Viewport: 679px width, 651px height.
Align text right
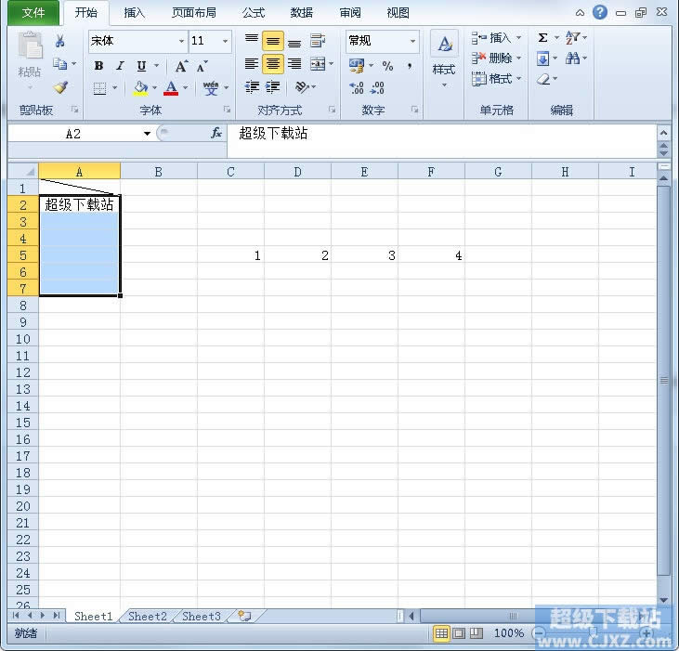(x=294, y=64)
